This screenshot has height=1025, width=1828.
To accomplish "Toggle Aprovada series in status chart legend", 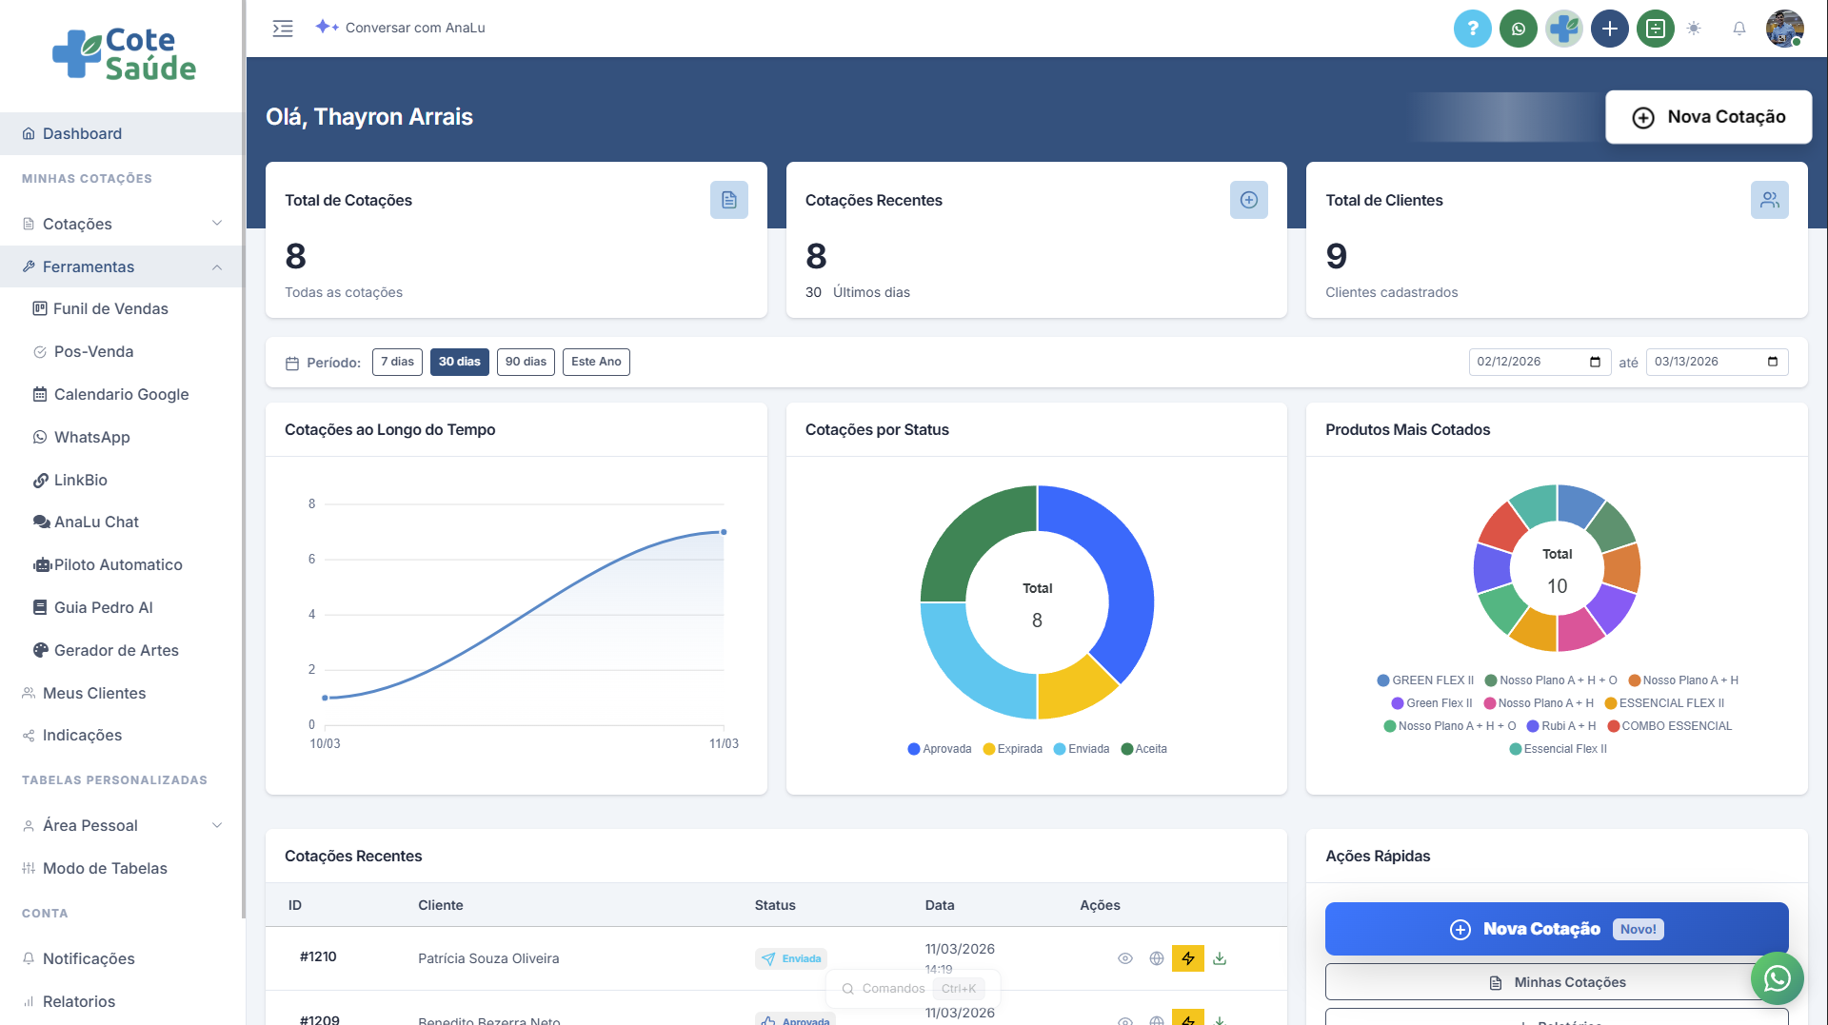I will (940, 749).
